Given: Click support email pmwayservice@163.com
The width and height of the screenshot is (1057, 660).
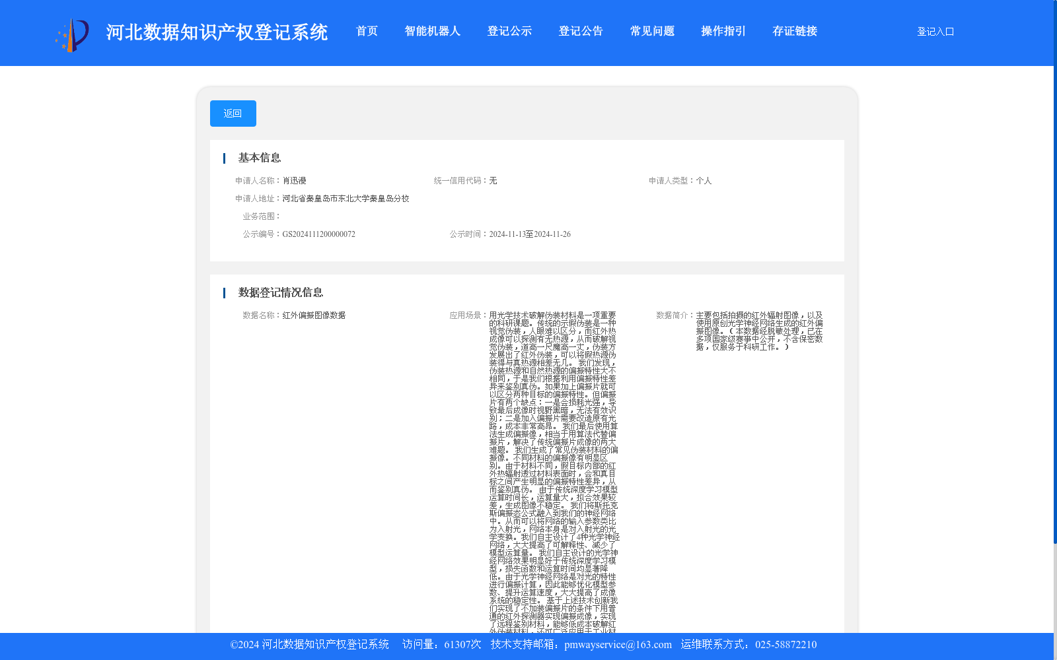Looking at the screenshot, I should (618, 645).
